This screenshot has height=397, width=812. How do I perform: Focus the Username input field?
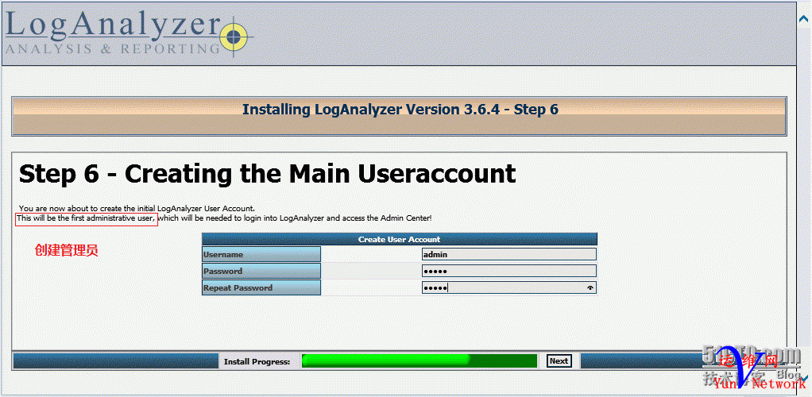coord(509,254)
